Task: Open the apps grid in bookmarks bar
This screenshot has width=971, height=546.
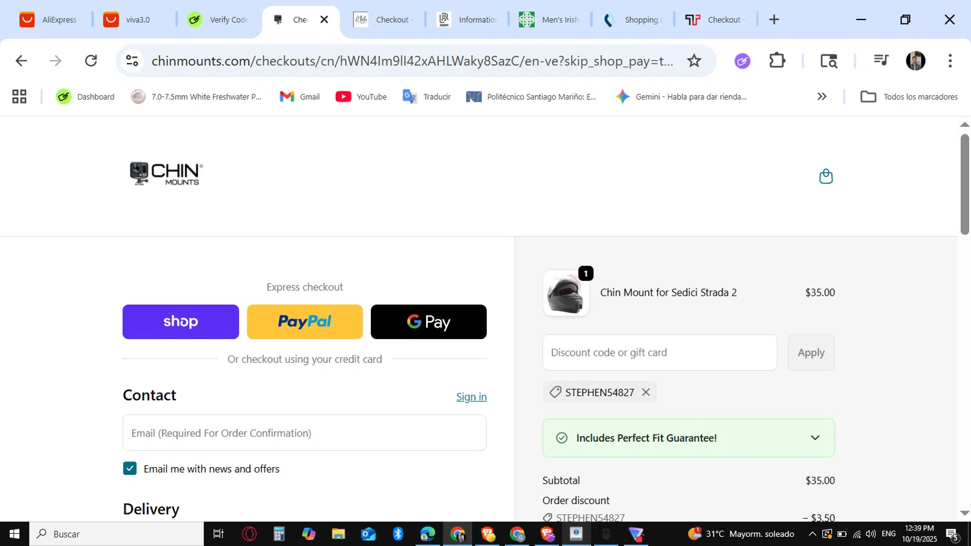Action: [x=19, y=96]
